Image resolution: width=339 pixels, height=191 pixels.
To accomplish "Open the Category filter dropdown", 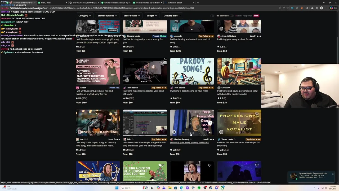I will [x=84, y=16].
